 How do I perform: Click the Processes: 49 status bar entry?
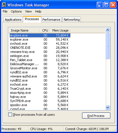tap(11, 129)
